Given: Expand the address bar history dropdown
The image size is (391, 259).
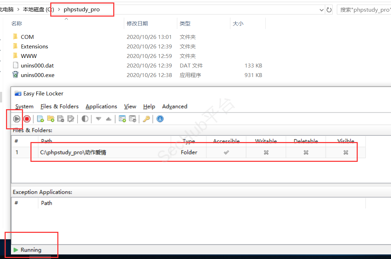Looking at the screenshot, I should pyautogui.click(x=322, y=10).
